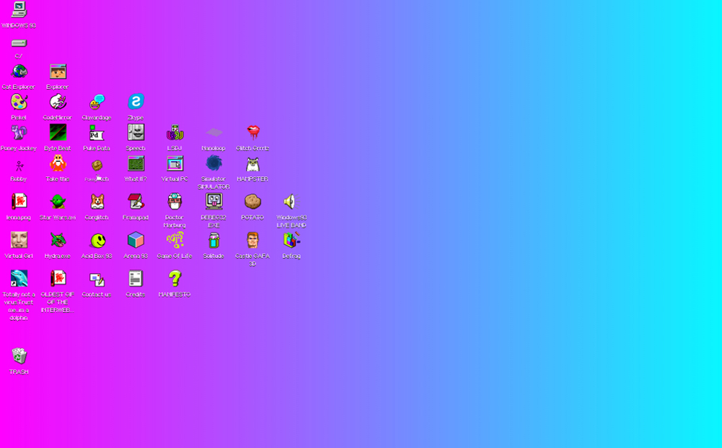
Task: Open the Explorer icon
Action: click(x=58, y=72)
